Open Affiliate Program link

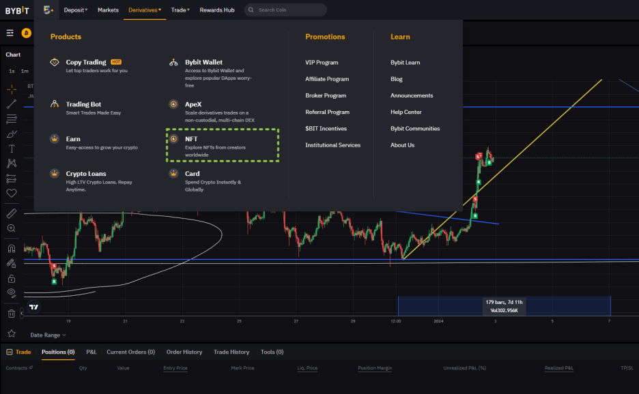[327, 79]
